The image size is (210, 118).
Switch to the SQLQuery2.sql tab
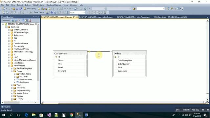coord(170,17)
